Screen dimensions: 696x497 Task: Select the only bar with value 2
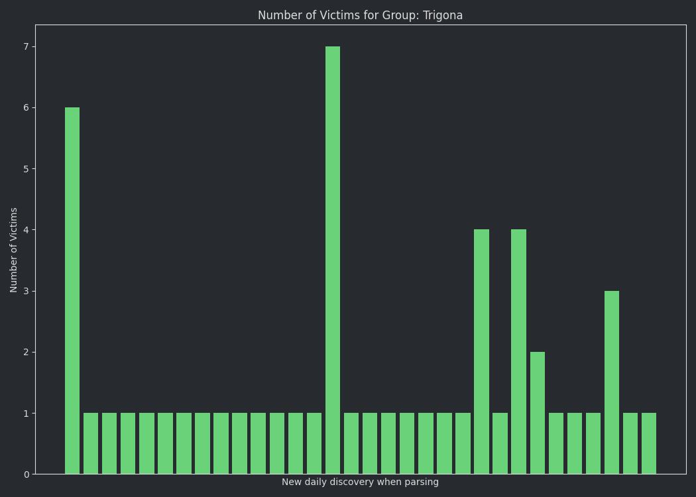pyautogui.click(x=538, y=413)
